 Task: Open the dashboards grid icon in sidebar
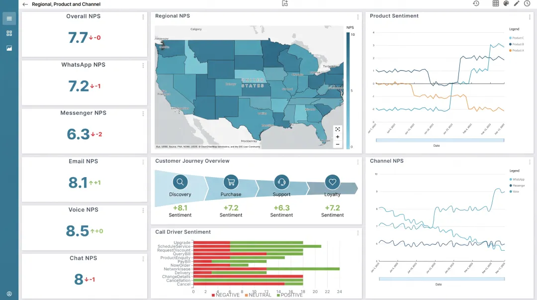coord(9,33)
